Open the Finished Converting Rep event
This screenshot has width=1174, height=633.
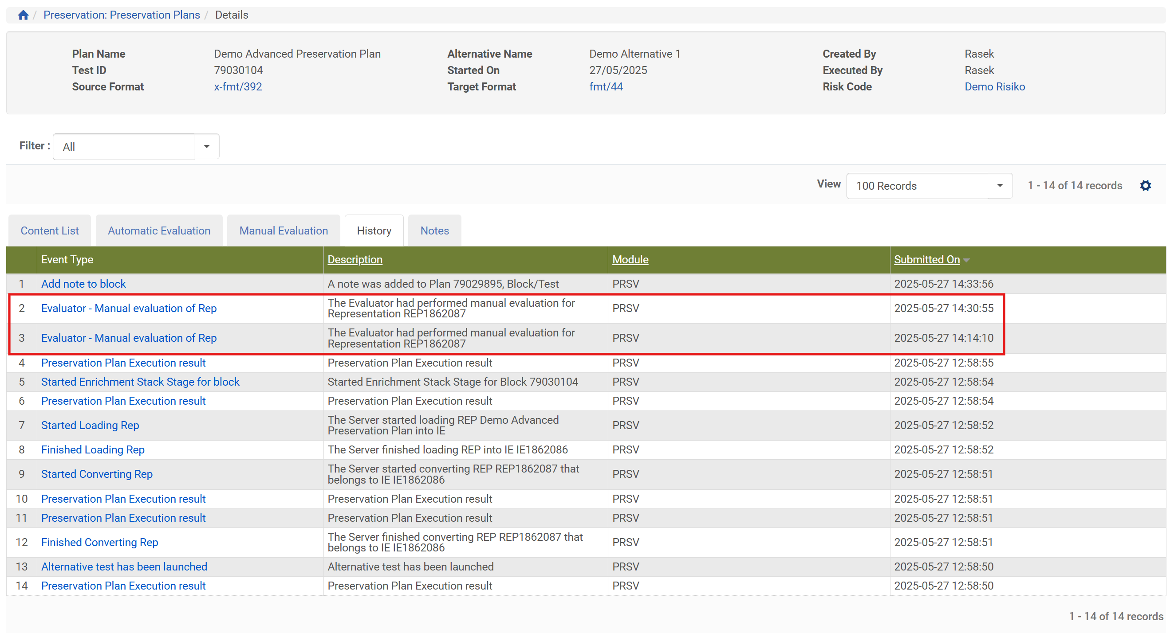point(99,542)
